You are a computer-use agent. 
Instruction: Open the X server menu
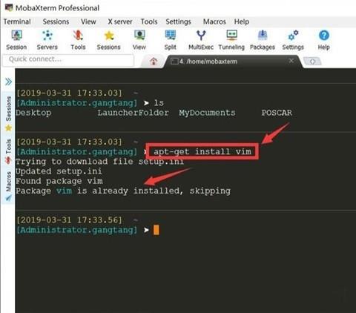click(120, 22)
